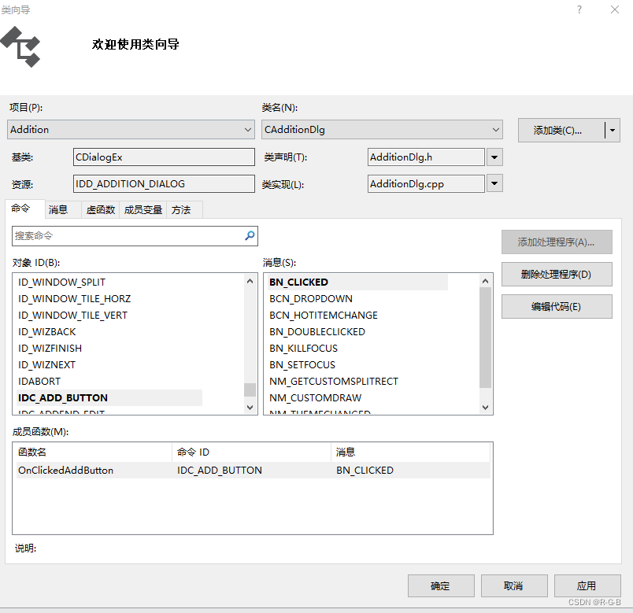Click the IDD_ADDITION_DIALOG resource field
633x613 pixels.
pos(164,183)
